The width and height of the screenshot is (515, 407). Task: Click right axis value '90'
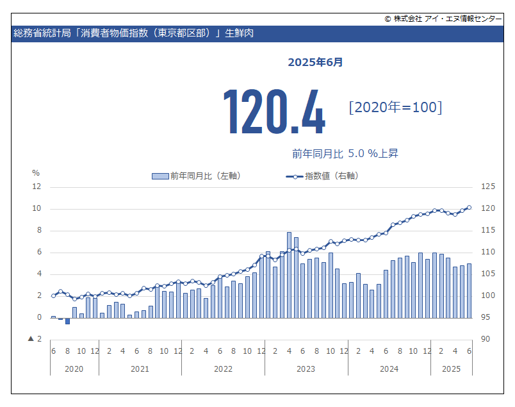click(486, 339)
